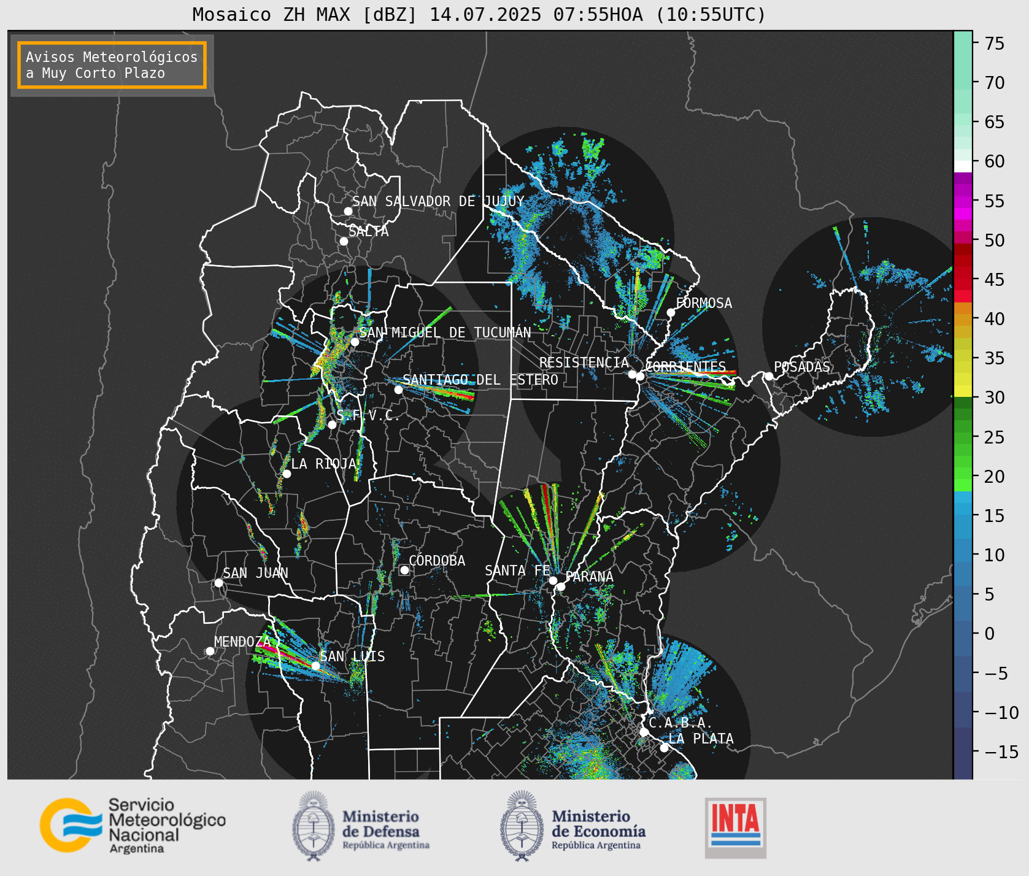Click the San Miguel de Tucumán marker
Image resolution: width=1029 pixels, height=876 pixels.
[354, 342]
